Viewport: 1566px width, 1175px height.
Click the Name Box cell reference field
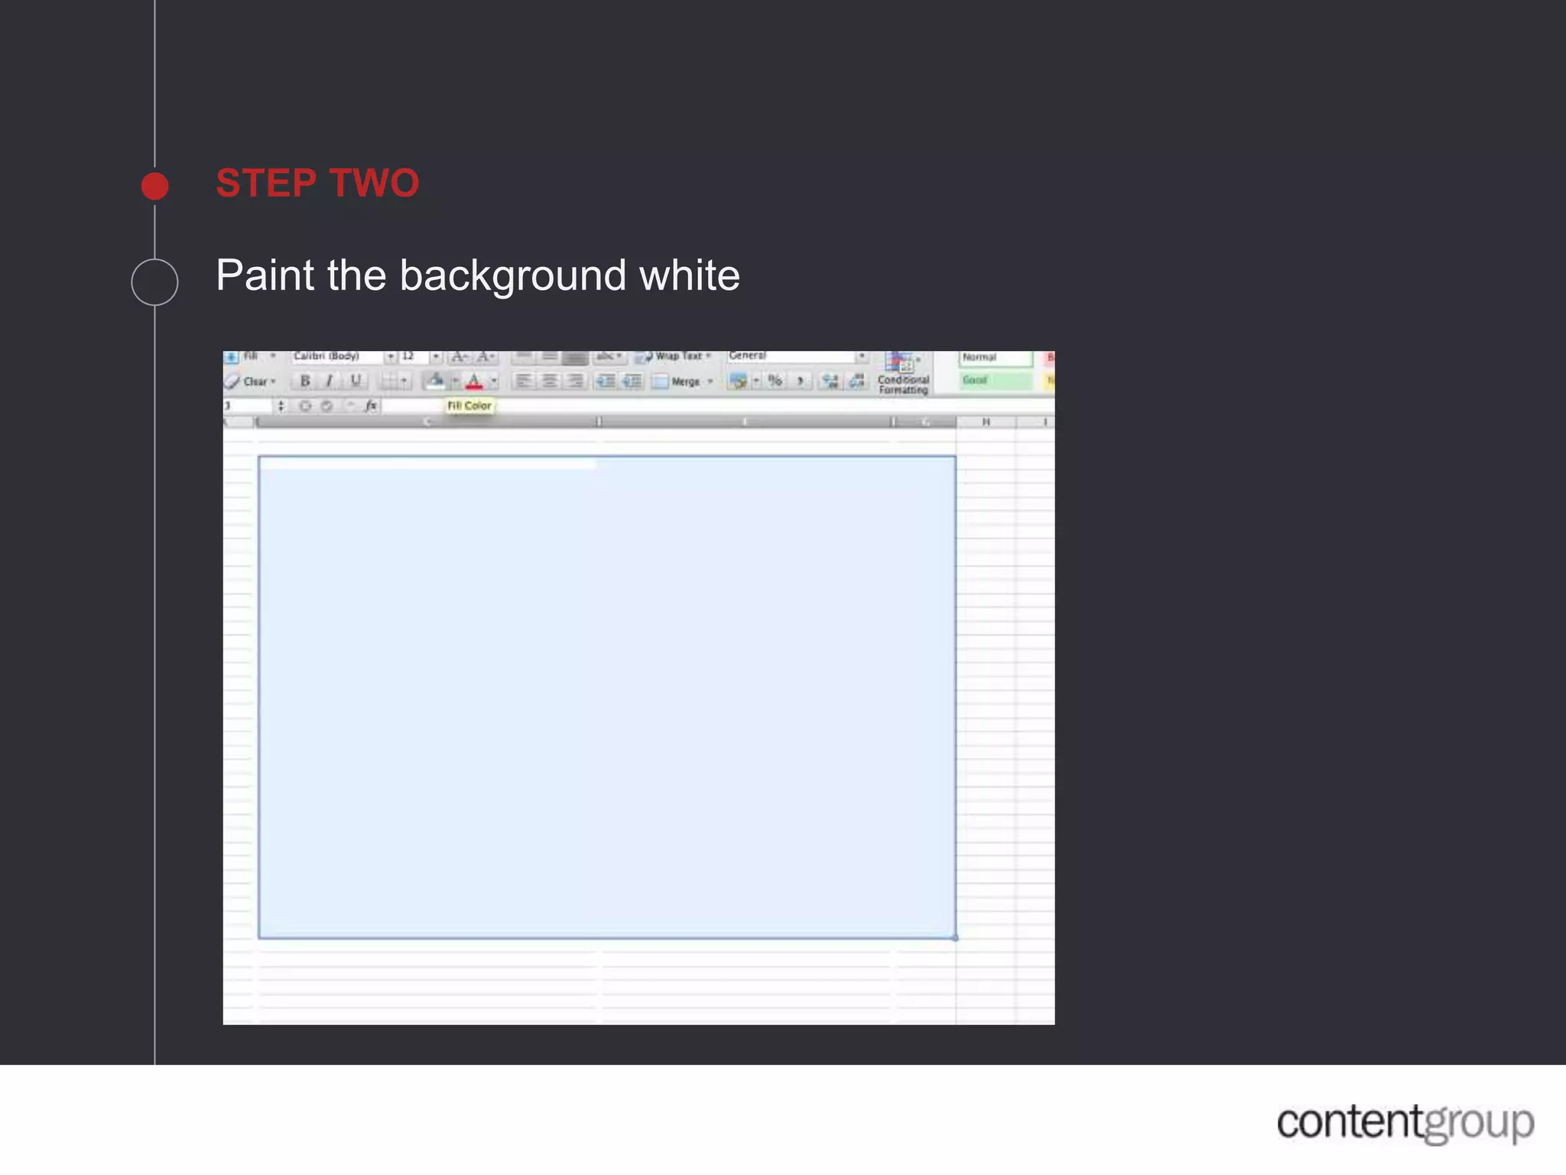(x=248, y=406)
